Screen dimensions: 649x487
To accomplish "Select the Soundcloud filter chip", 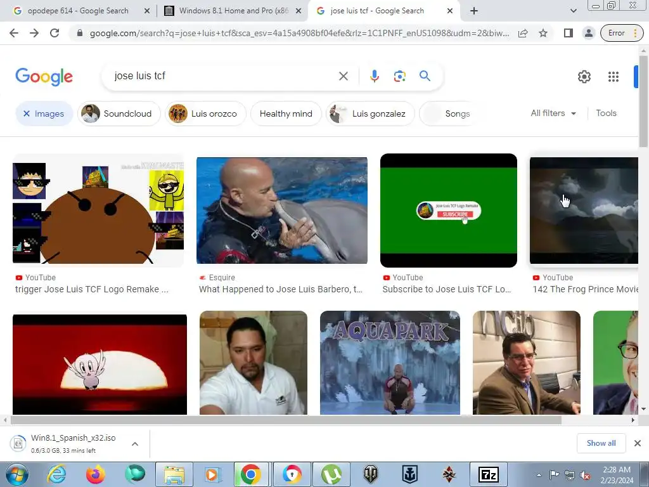I will coord(119,114).
